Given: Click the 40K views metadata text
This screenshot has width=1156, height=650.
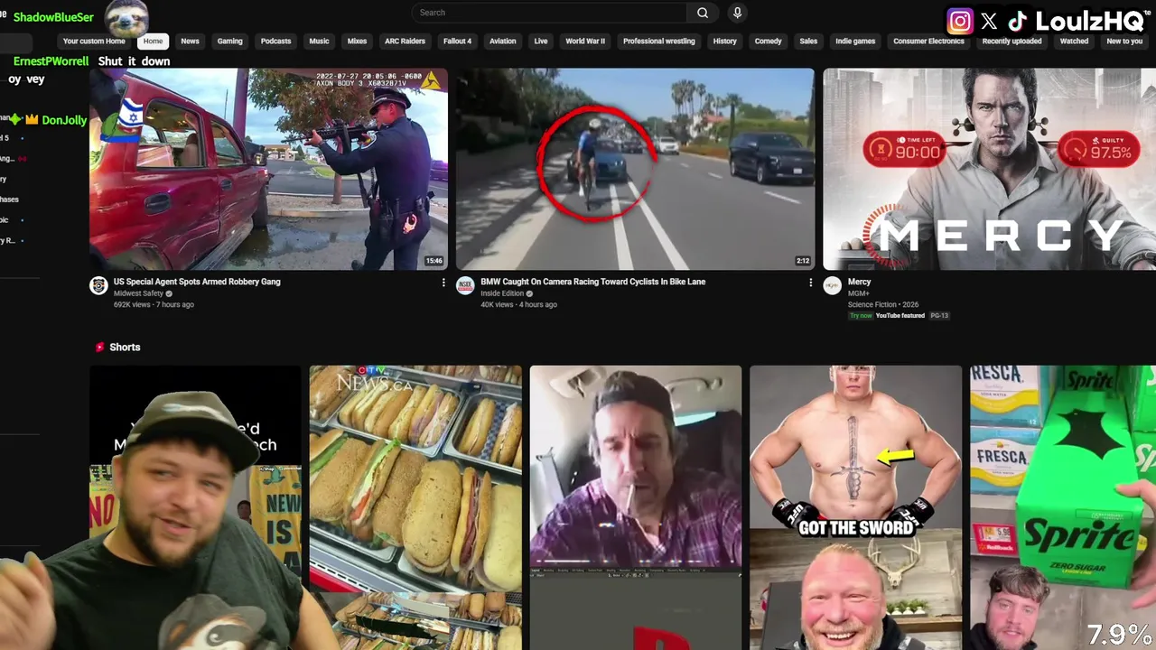Looking at the screenshot, I should pos(498,304).
